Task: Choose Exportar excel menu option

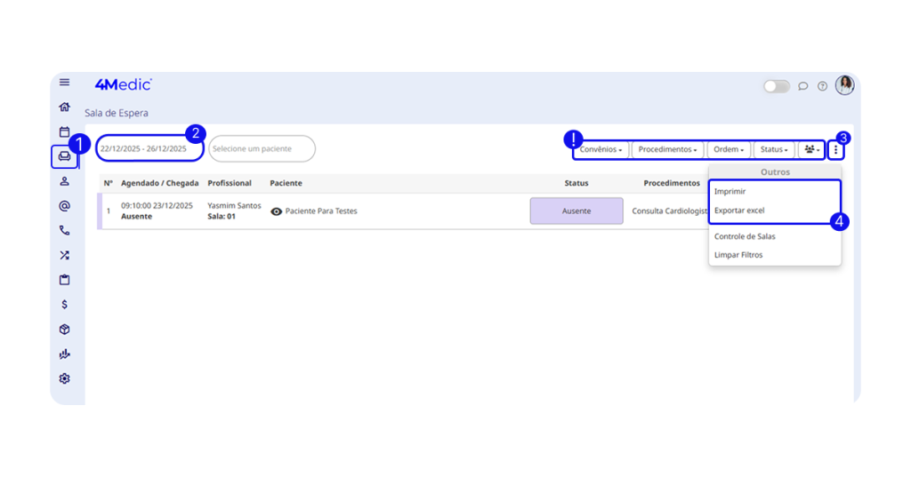Action: point(739,211)
